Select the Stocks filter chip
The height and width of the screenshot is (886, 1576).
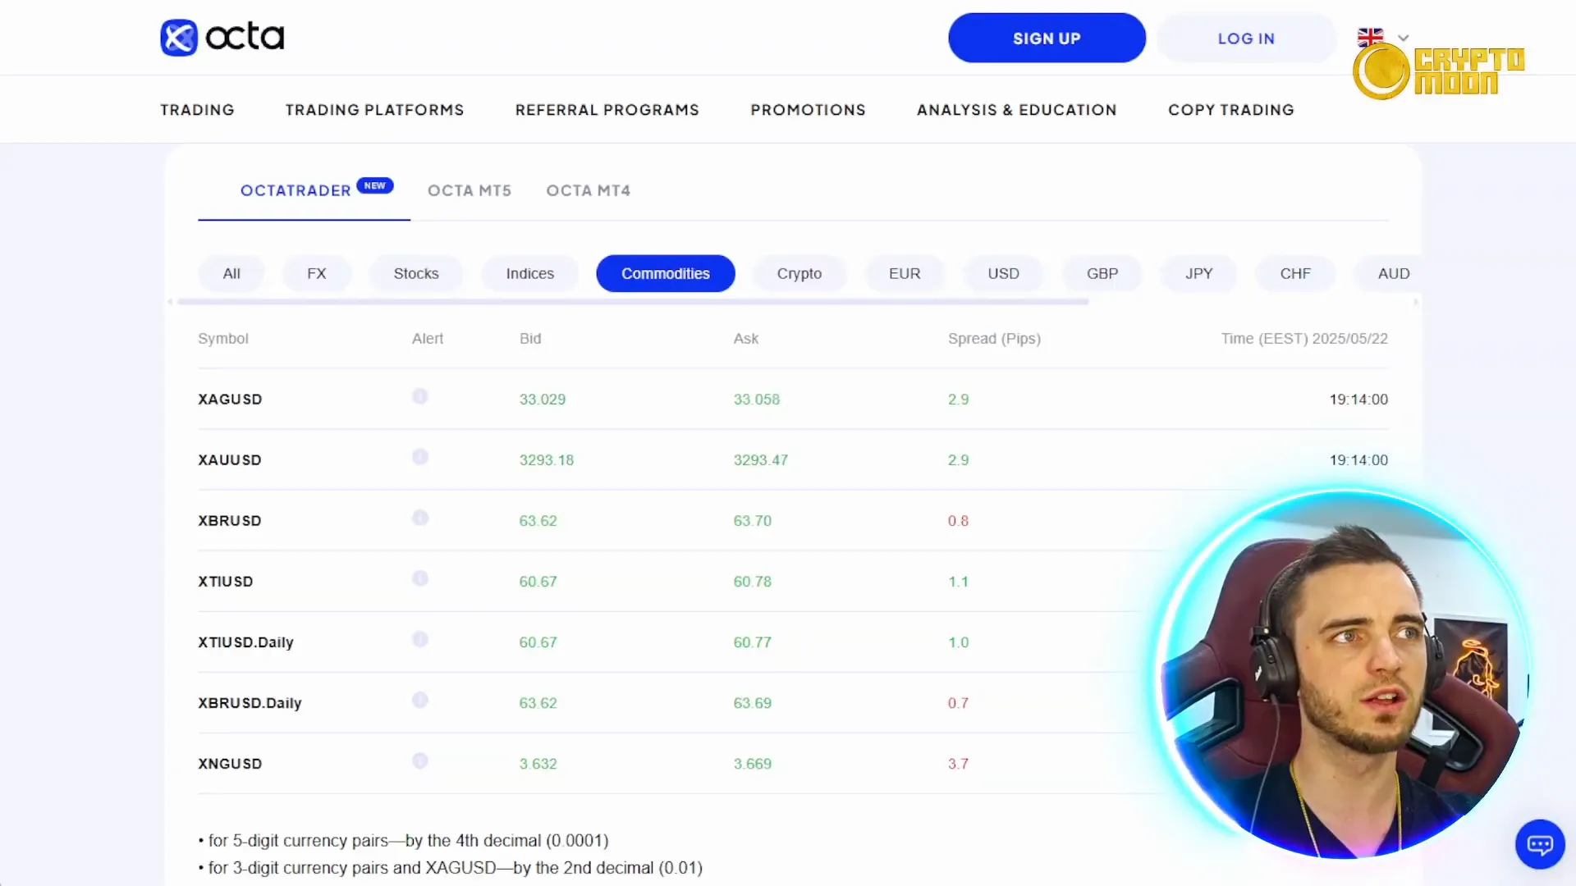416,273
